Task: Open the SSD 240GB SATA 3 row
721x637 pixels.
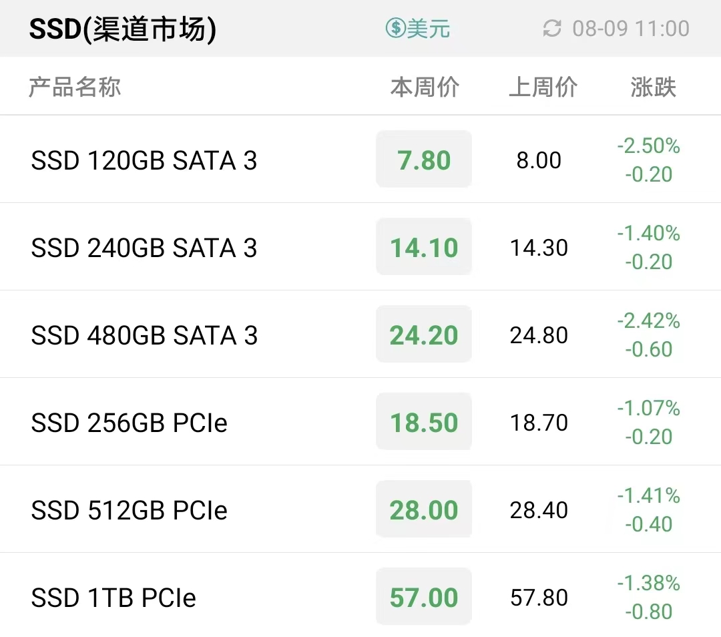Action: pos(360,246)
